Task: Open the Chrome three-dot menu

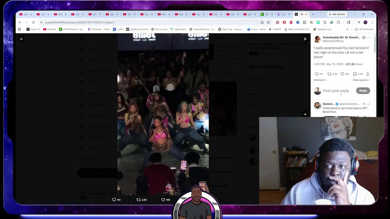Action: 372,22
